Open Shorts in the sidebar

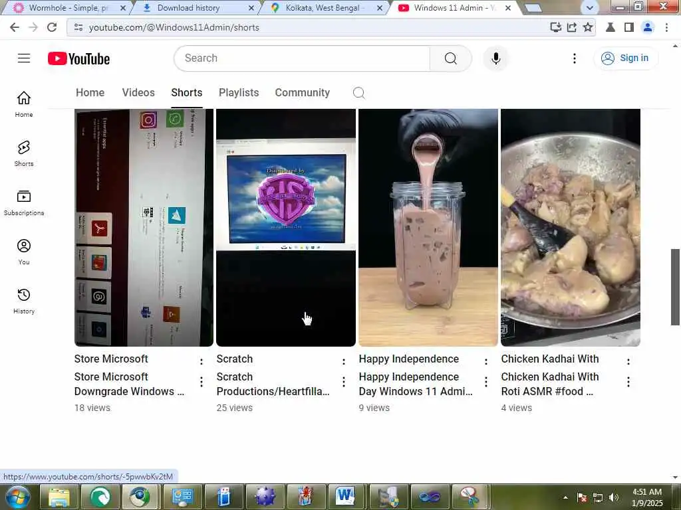click(x=24, y=153)
